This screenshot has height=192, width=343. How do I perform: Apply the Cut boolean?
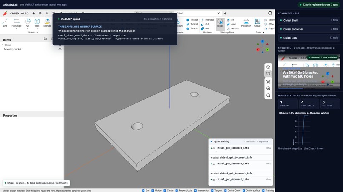pyautogui.click(x=205, y=24)
